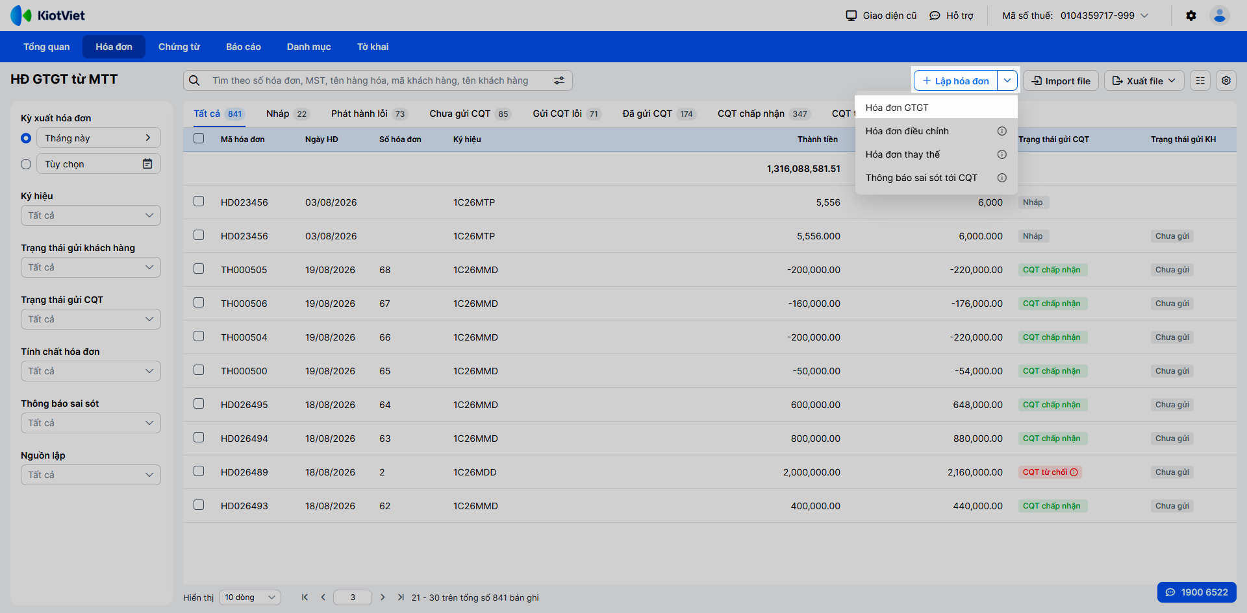Check the row for HD026493
The height and width of the screenshot is (613, 1247).
pos(199,505)
